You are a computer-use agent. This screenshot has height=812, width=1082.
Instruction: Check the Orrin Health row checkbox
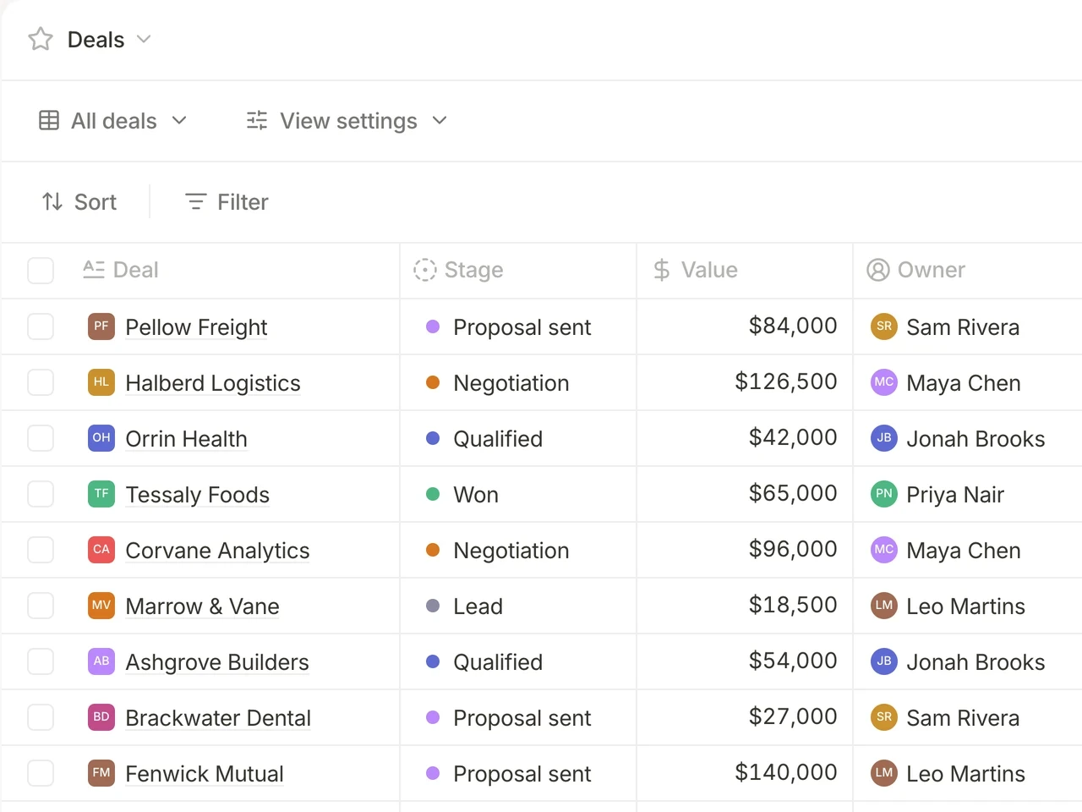(41, 438)
